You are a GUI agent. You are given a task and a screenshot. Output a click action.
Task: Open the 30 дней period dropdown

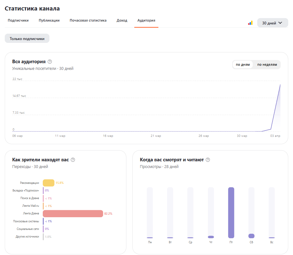[272, 23]
